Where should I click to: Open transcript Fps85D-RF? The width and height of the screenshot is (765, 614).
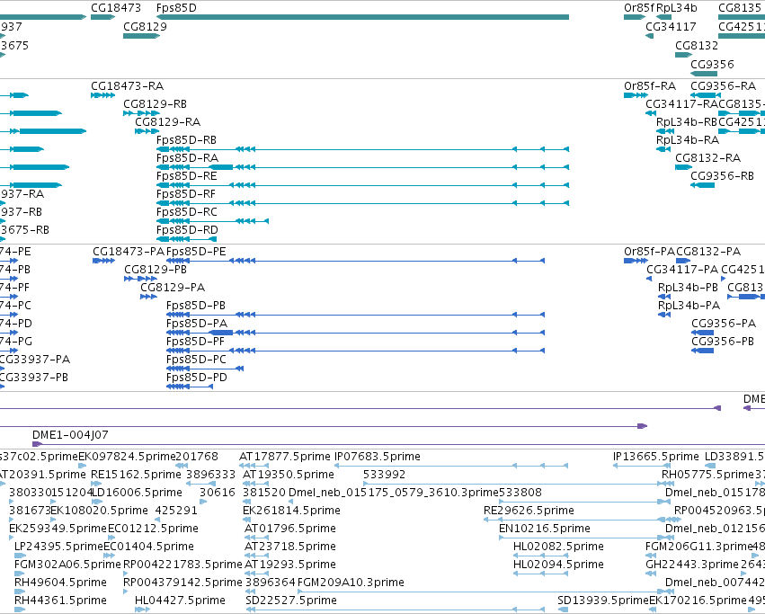[186, 194]
